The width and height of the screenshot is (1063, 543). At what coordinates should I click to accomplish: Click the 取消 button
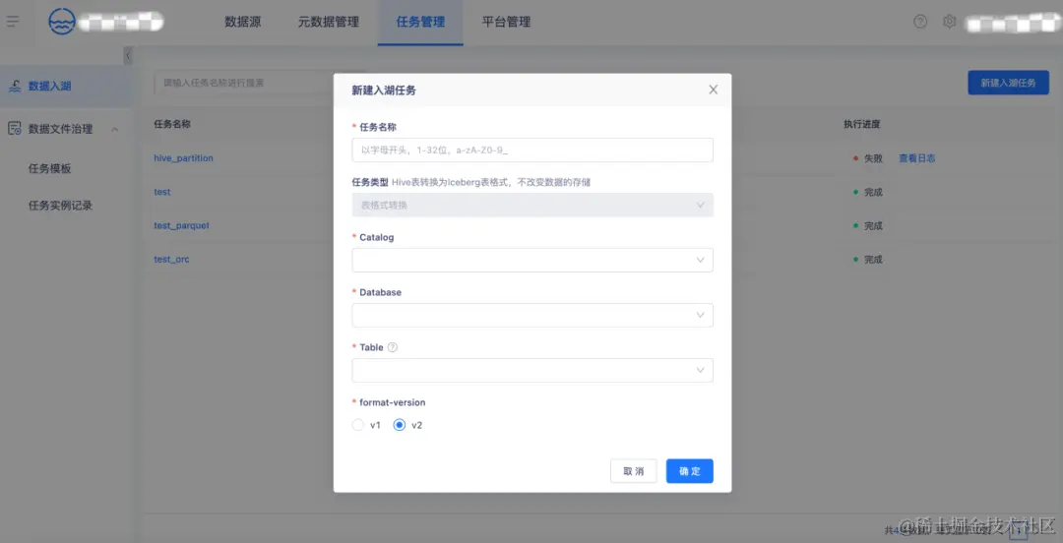633,471
